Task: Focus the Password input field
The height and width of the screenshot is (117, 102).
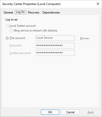Action: point(55,45)
